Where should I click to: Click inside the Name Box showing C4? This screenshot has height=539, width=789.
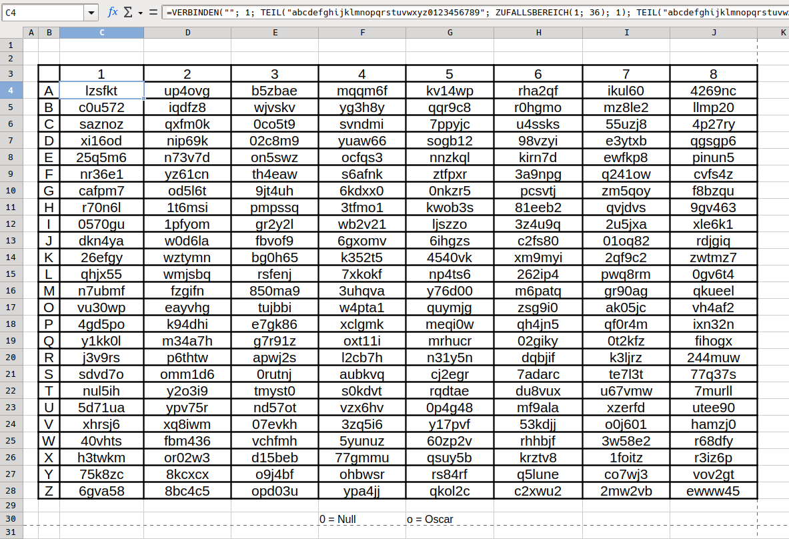(43, 13)
